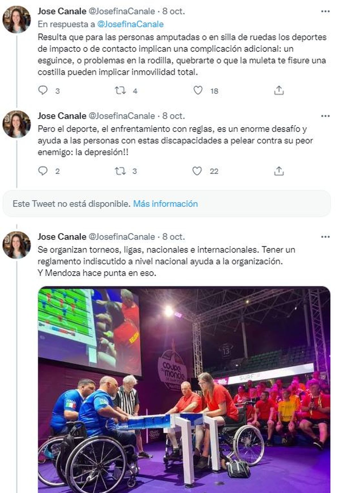Like the tweet with 18 likes
This screenshot has width=340, height=493.
pos(198,91)
